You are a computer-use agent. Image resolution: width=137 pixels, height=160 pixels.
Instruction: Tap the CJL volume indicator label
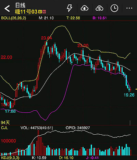(4, 128)
